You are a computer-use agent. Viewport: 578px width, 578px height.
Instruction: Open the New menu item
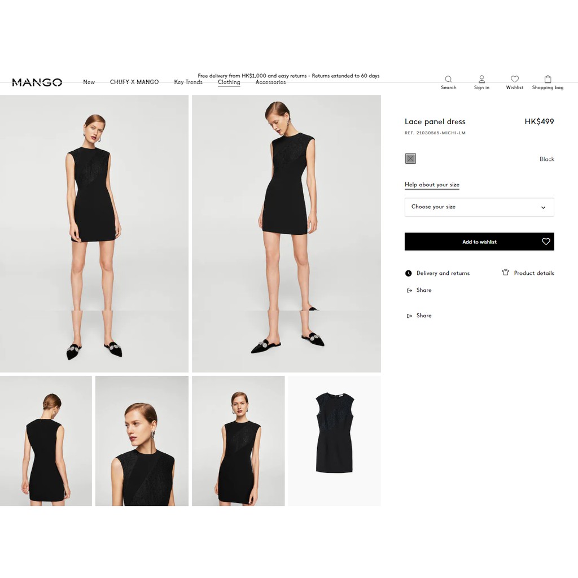[x=89, y=82]
